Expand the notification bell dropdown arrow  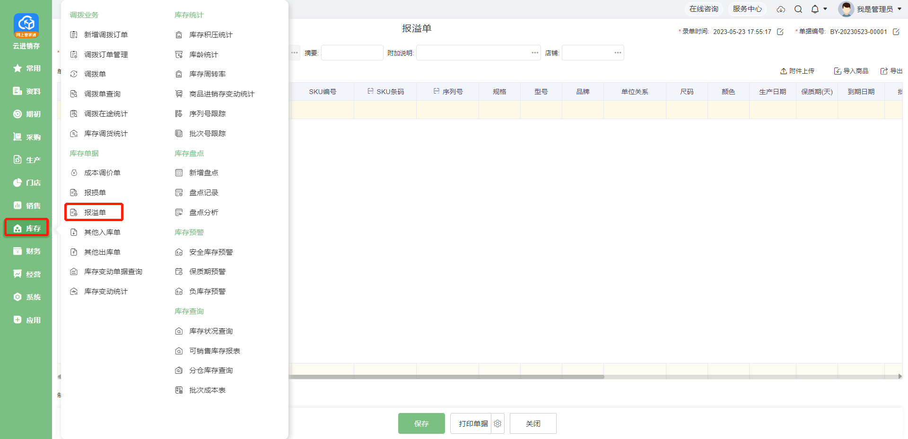click(x=825, y=9)
